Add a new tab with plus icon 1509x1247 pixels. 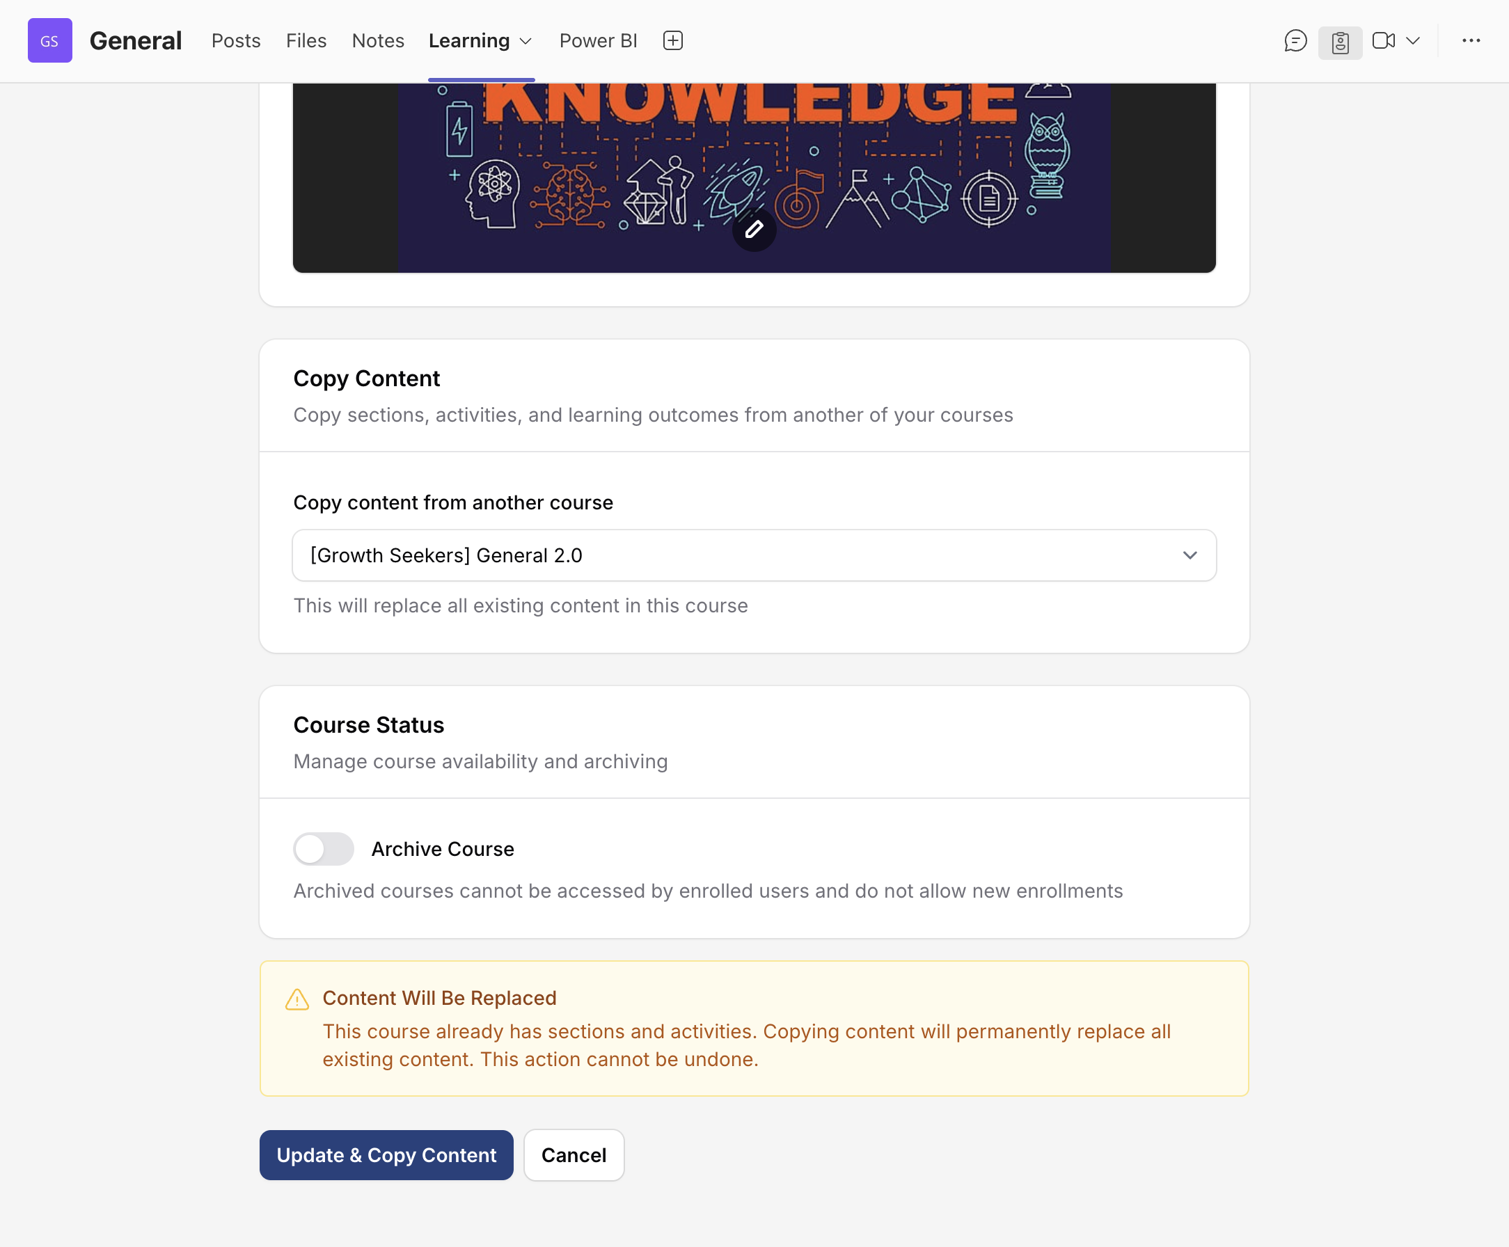pyautogui.click(x=672, y=41)
